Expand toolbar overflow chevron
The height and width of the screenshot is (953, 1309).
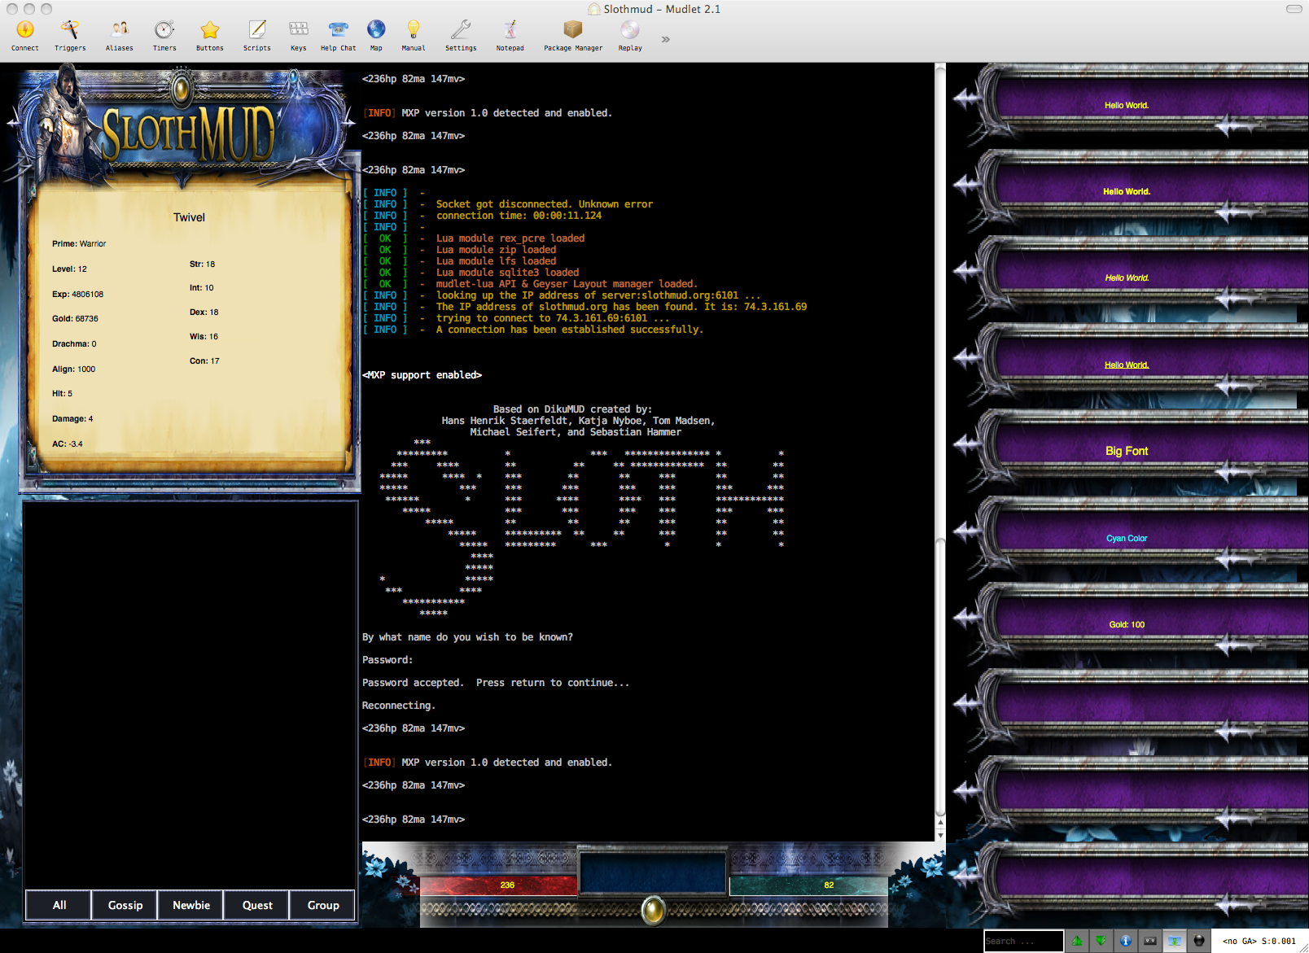665,39
